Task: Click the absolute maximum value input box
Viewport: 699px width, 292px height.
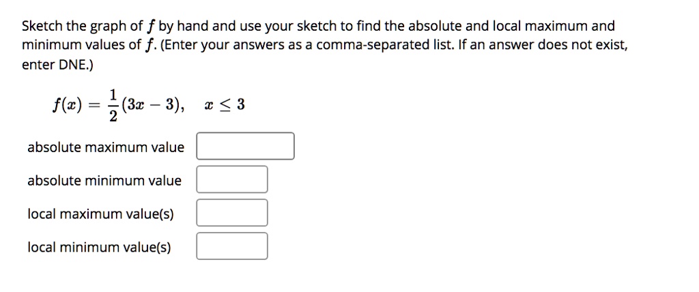Action: tap(246, 146)
